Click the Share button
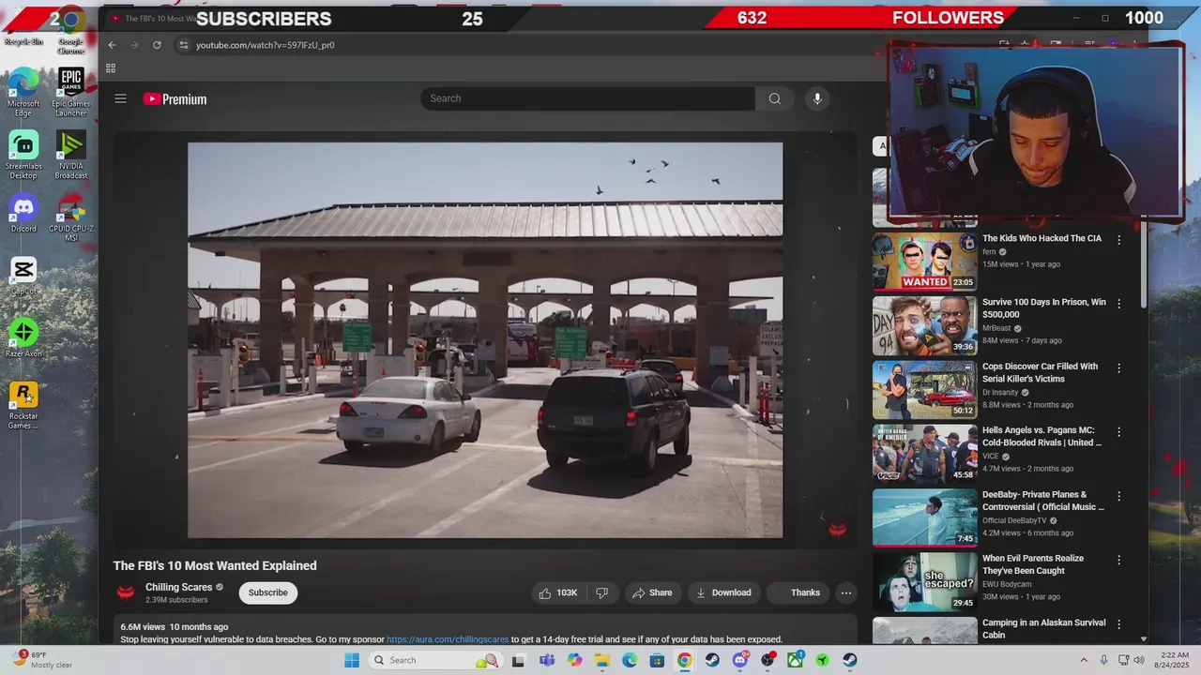Viewport: 1201px width, 675px height. click(x=652, y=592)
